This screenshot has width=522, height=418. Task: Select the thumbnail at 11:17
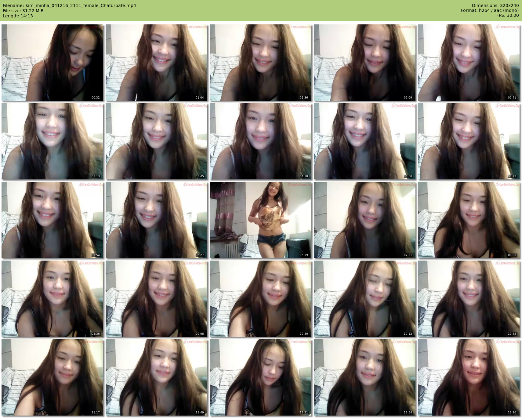(x=53, y=377)
